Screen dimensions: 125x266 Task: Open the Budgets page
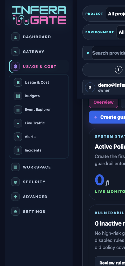click(x=39, y=96)
